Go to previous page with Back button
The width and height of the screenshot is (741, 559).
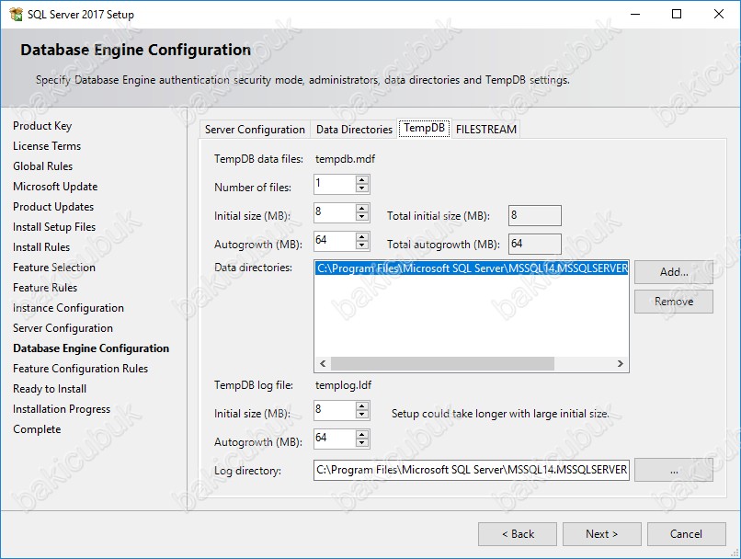[x=518, y=534]
